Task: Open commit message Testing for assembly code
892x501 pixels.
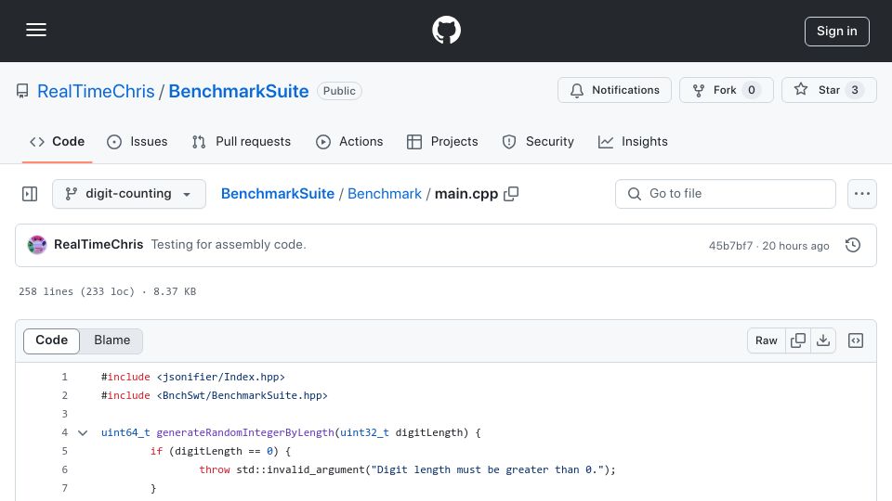Action: pos(229,244)
